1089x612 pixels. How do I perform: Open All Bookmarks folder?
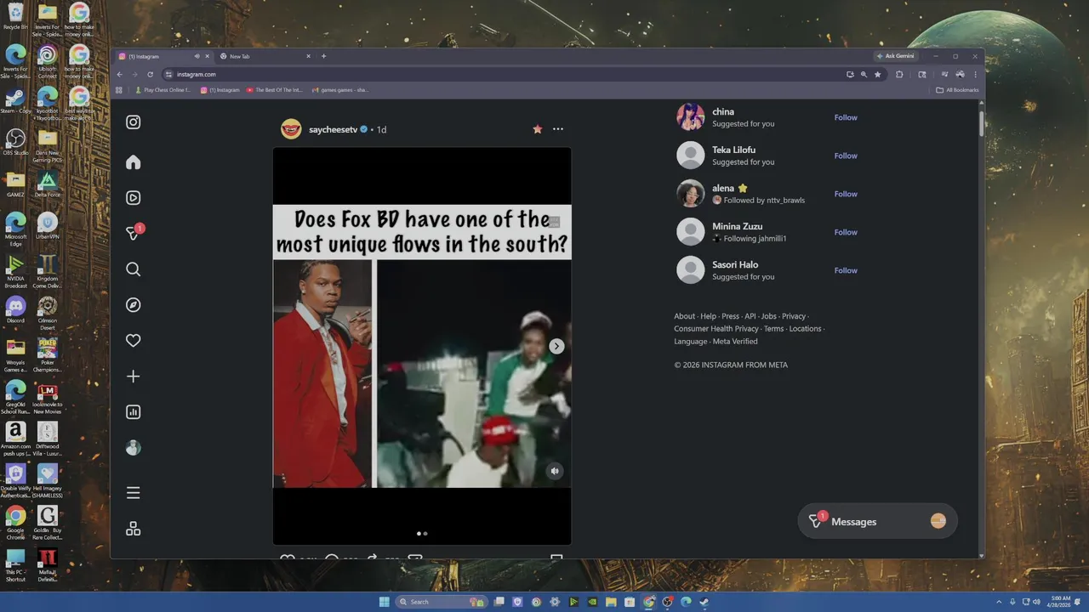[x=957, y=90]
